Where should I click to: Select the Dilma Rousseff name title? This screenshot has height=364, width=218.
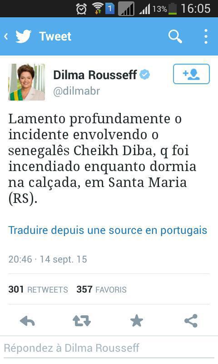pyautogui.click(x=95, y=75)
